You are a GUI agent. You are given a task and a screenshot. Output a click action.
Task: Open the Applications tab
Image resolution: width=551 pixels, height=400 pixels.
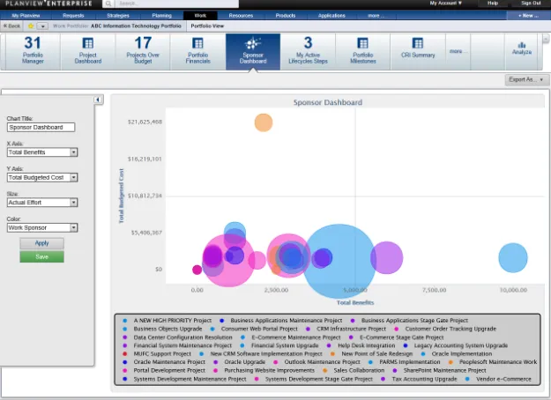(331, 16)
